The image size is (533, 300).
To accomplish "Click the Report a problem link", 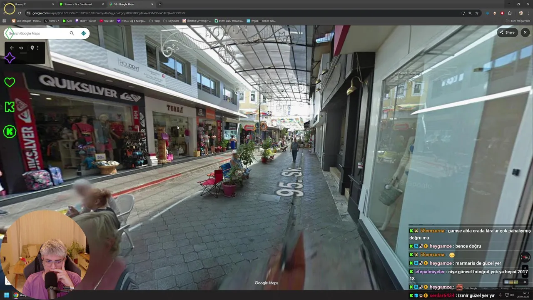I will [521, 288].
